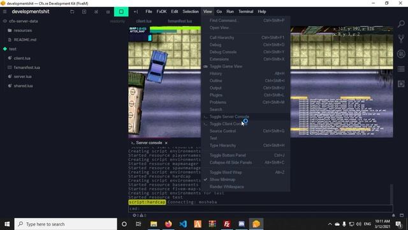The image size is (408, 230).
Task: Open the Search magnifier icon in right sidebar
Action: (401, 24)
